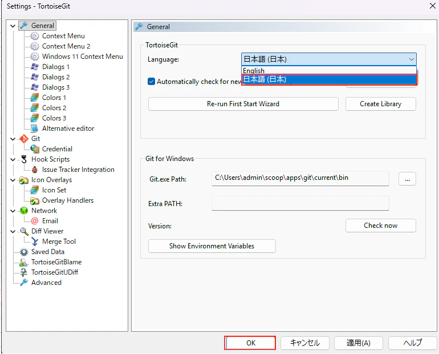Click the Saved Data gear icon
Screen dimensions: 439x354
[24, 252]
